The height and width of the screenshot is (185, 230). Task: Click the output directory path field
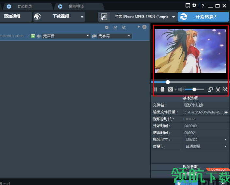203,112
